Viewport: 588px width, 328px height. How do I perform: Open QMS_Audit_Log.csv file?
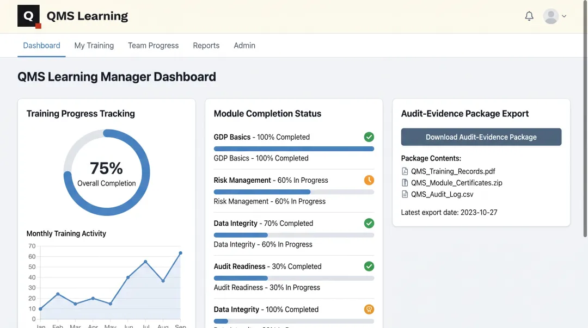pos(442,194)
